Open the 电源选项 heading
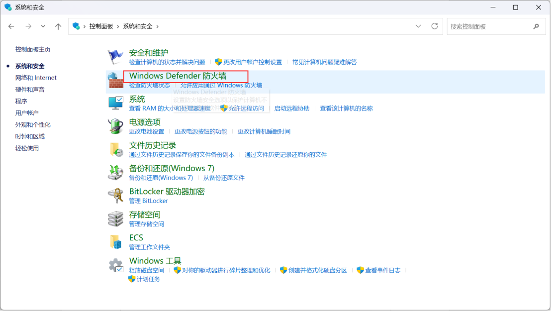 click(x=145, y=122)
